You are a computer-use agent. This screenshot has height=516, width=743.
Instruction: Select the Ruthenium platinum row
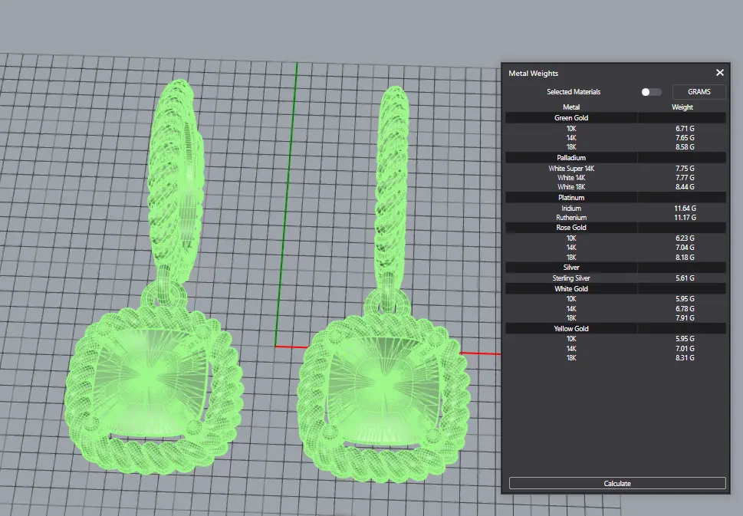(571, 218)
